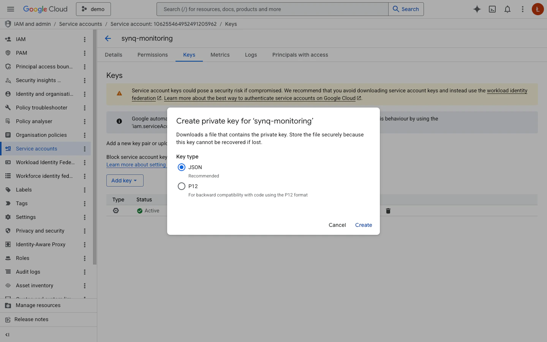Click the IAM and admin breadcrumb link
The width and height of the screenshot is (547, 342).
[x=32, y=24]
